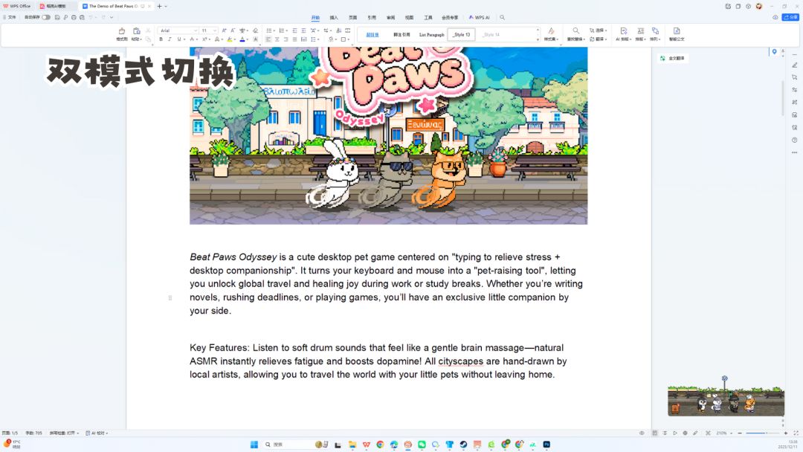Apply italic formatting with the I icon
This screenshot has width=803, height=452.
point(170,39)
